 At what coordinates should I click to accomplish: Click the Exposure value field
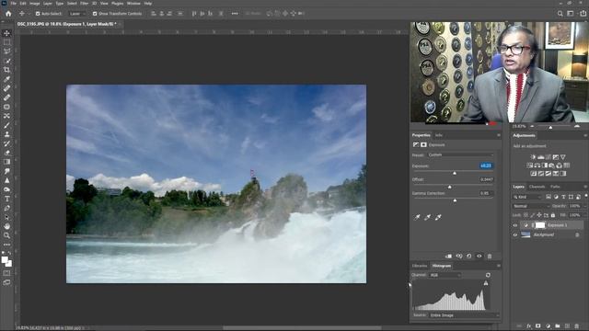(x=486, y=165)
